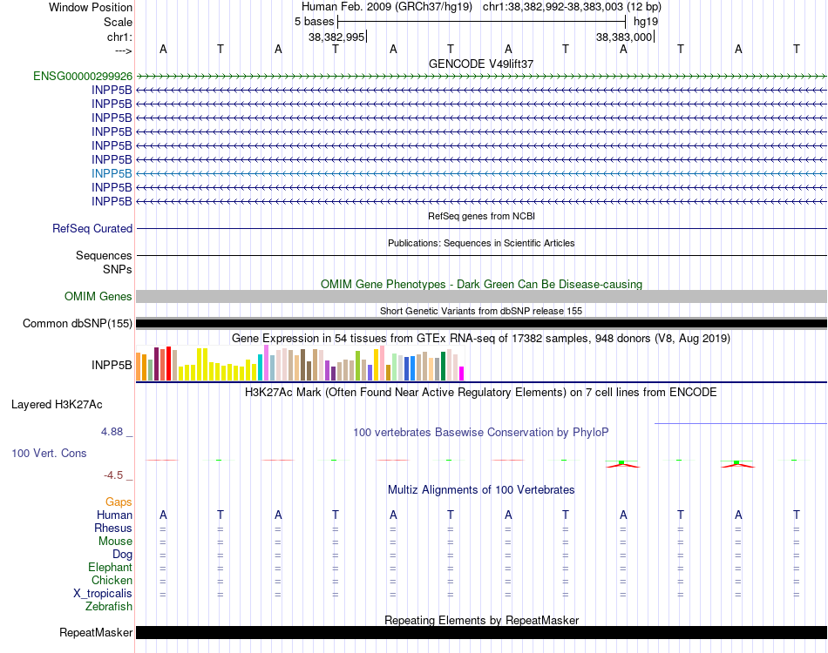Open Publications: Sequences in Scientific Articles title
Viewport: 828px width, 653px height.
(x=481, y=243)
